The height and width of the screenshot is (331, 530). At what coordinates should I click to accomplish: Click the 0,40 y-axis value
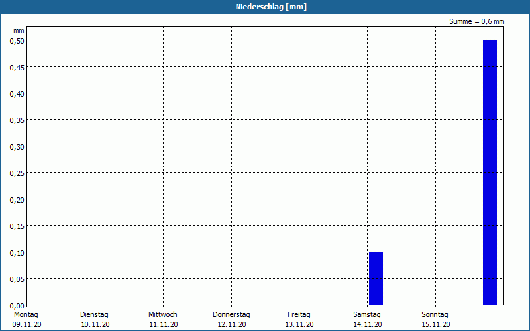point(17,94)
